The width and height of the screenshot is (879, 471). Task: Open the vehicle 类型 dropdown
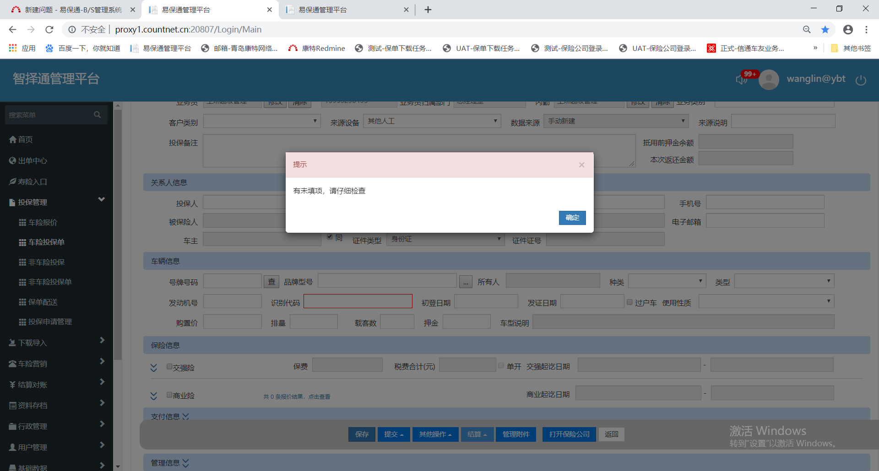point(784,281)
